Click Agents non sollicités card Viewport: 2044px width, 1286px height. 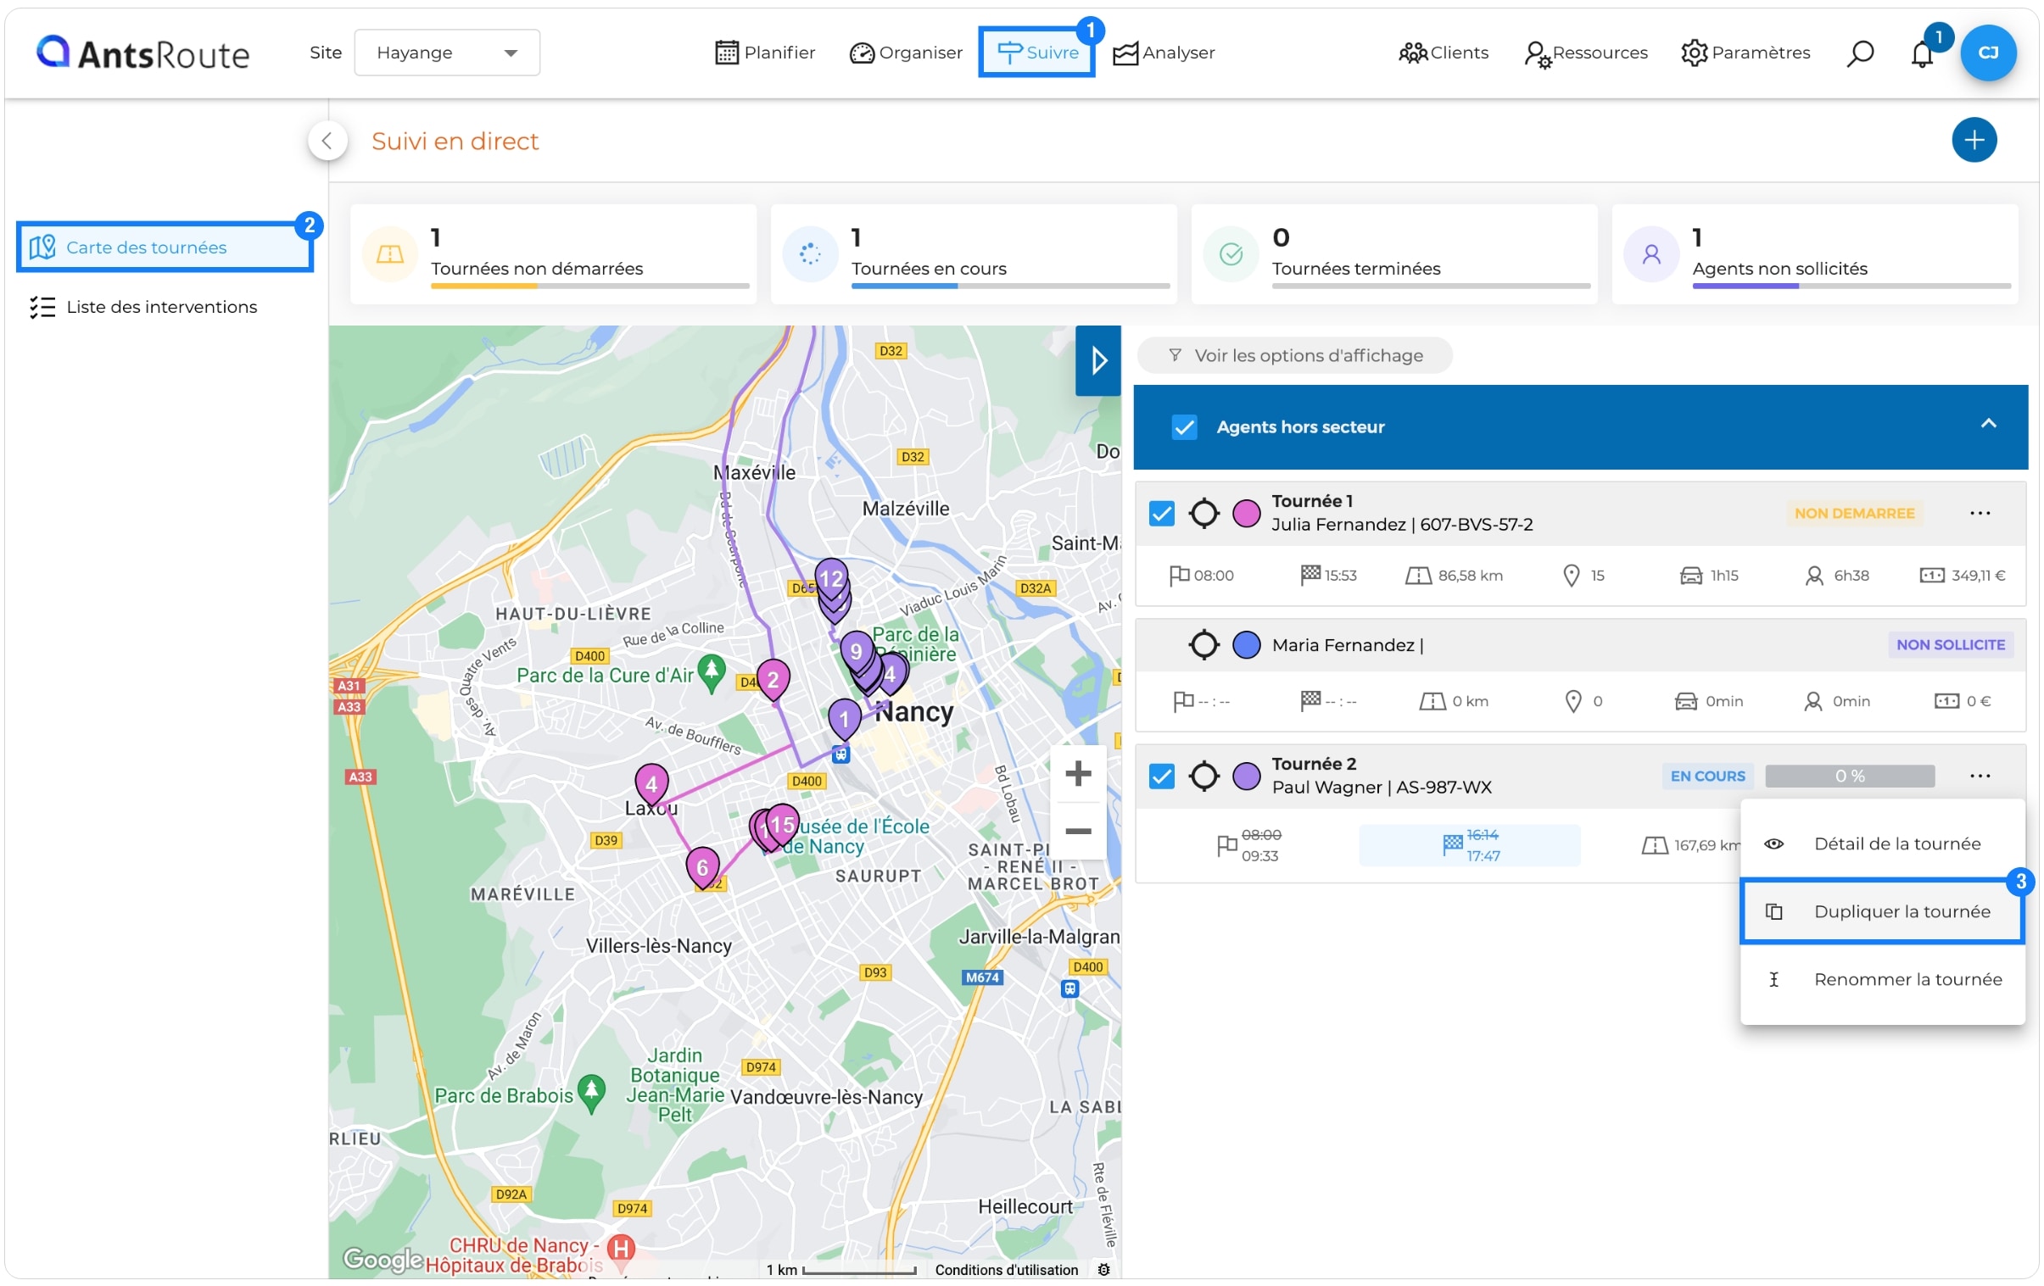1815,253
